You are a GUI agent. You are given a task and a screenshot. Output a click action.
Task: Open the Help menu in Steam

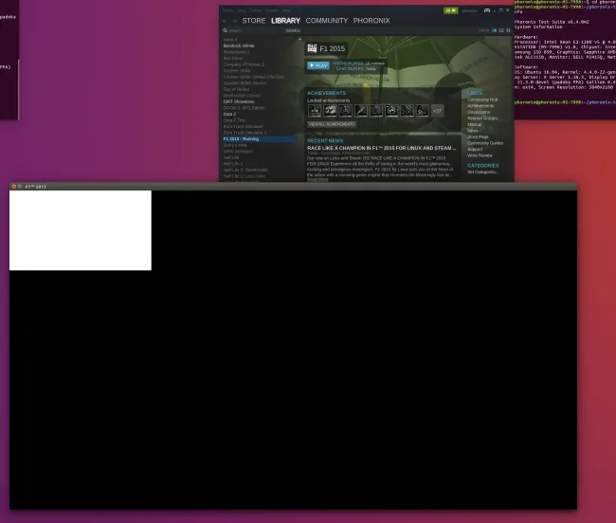click(x=286, y=10)
